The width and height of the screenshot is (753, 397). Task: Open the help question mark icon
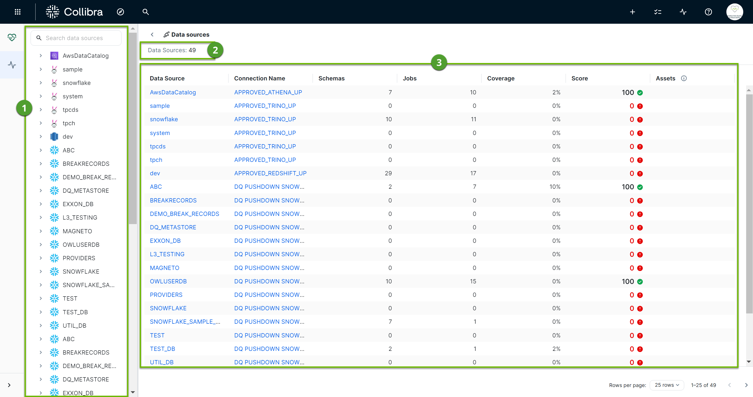click(708, 12)
